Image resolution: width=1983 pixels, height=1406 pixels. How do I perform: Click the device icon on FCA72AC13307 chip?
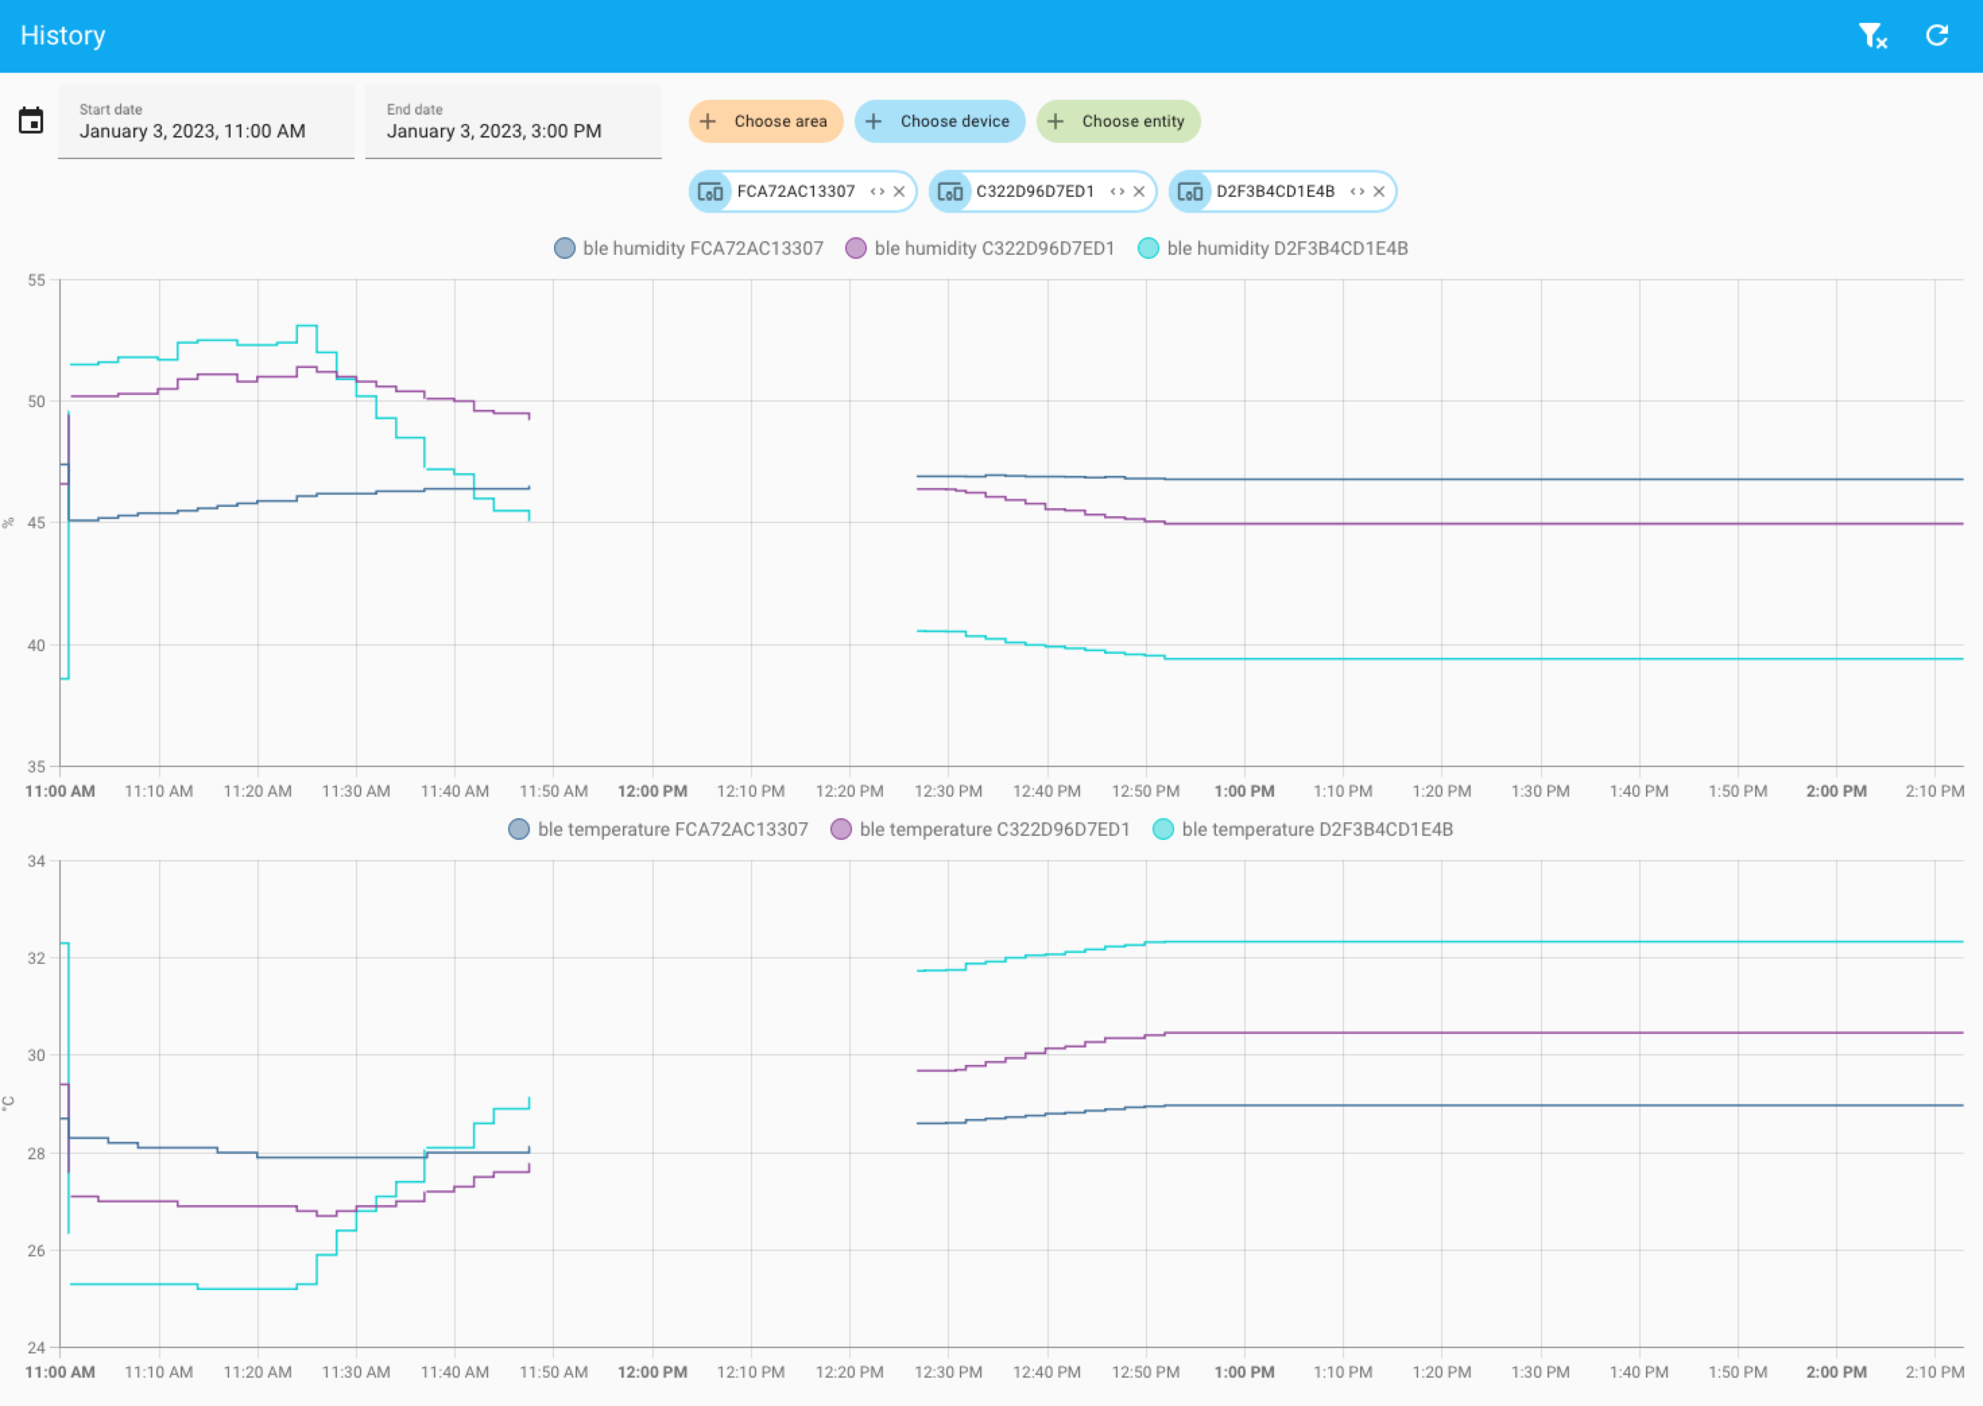[x=710, y=191]
